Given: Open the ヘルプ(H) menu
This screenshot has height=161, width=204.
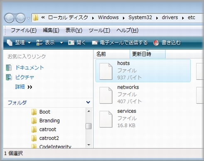Looking at the screenshot, I should [x=127, y=30].
